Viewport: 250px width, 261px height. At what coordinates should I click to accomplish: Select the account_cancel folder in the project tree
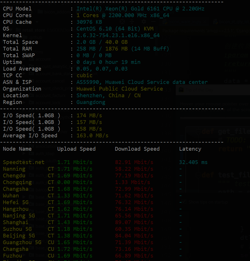coord(50,81)
